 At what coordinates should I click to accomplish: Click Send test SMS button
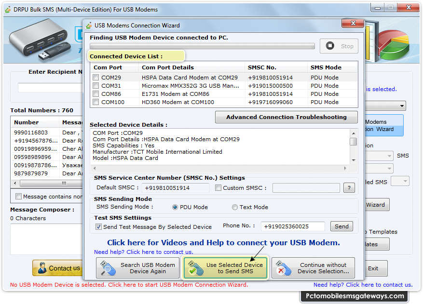pyautogui.click(x=341, y=226)
